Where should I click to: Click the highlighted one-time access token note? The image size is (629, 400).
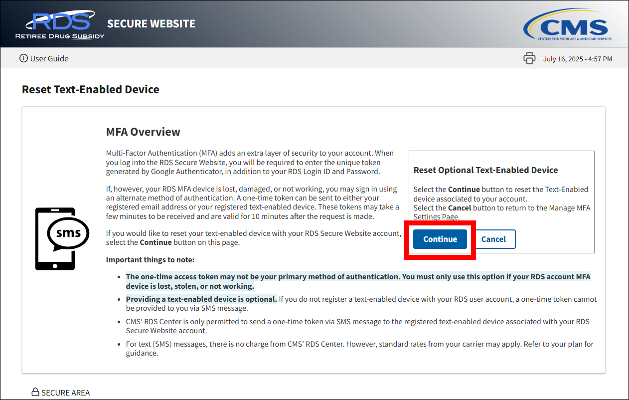(358, 281)
